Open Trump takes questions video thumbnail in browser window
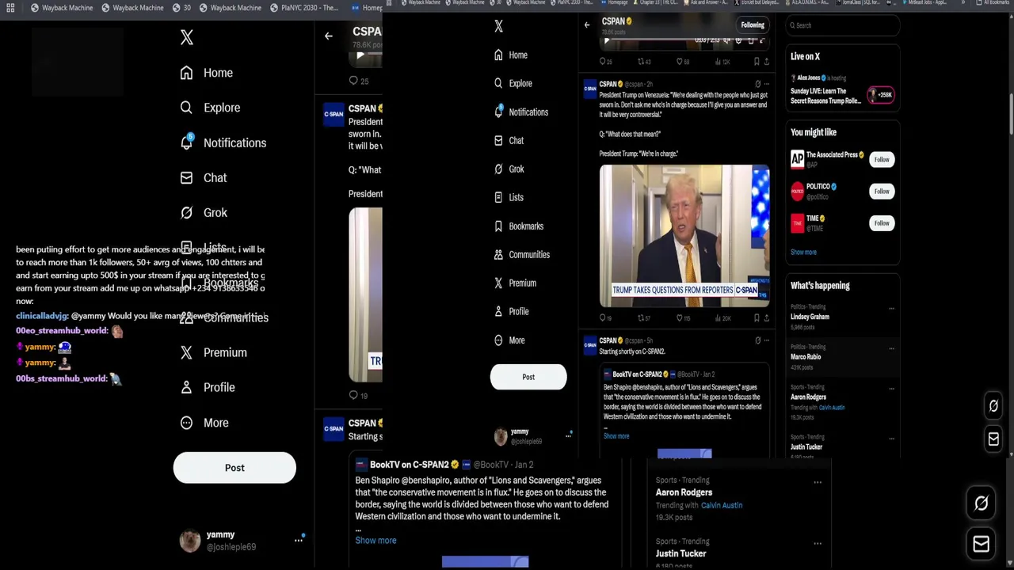The height and width of the screenshot is (570, 1014). 684,236
